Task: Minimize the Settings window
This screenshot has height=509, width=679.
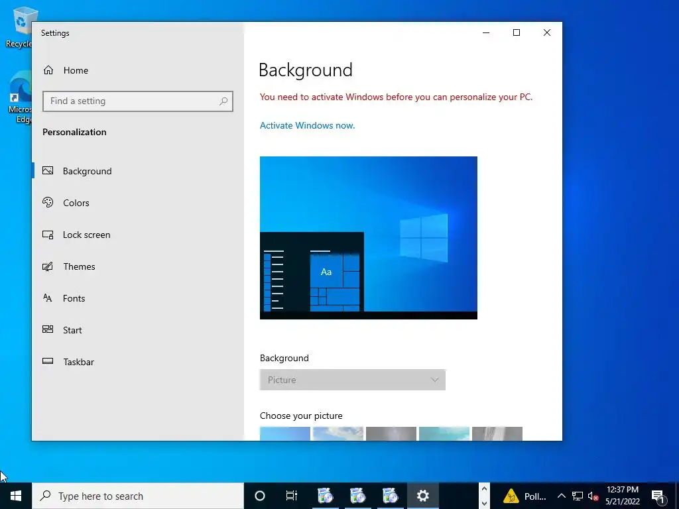Action: click(486, 32)
